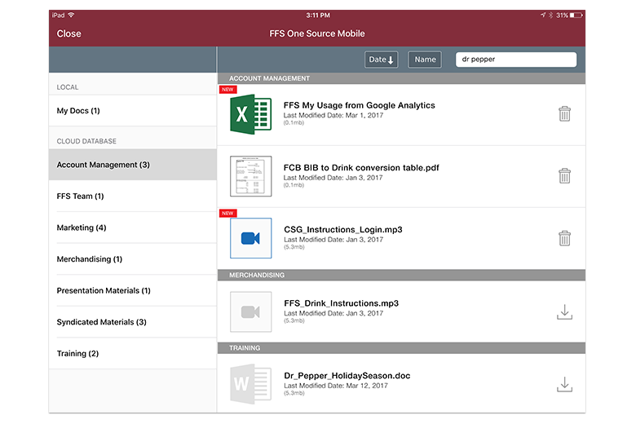Tap the blue video icon for CSG_Instructions_Login
The image size is (636, 424).
coord(250,238)
